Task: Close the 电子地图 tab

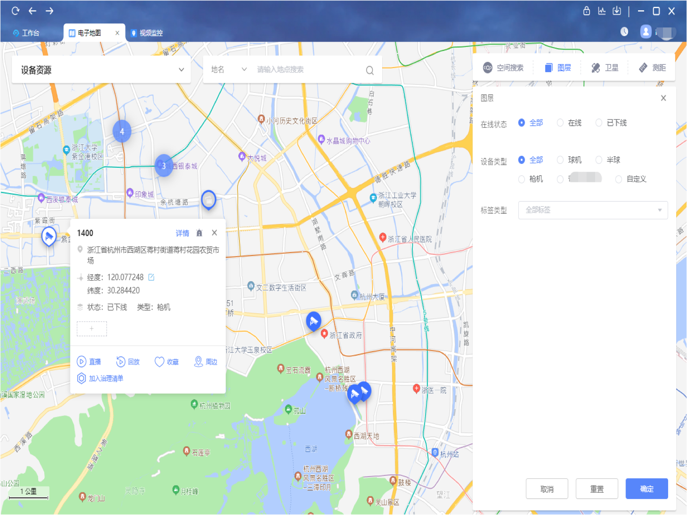Action: tap(117, 33)
